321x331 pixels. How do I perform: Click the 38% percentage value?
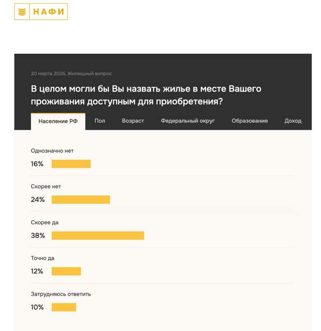point(38,236)
